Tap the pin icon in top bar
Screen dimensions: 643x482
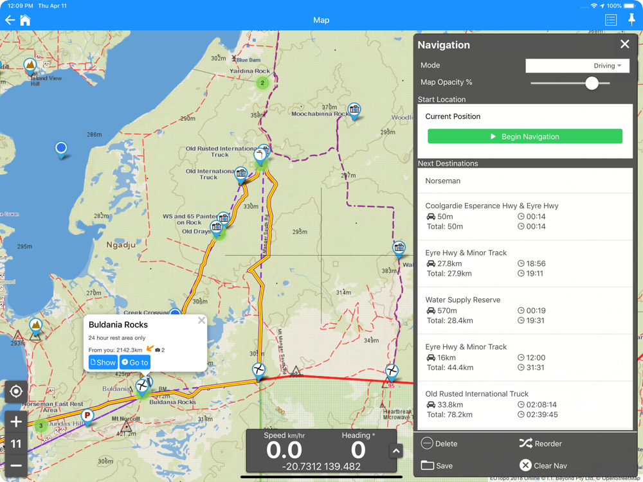coord(631,21)
